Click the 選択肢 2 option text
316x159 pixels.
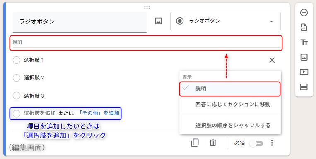coord(34,78)
